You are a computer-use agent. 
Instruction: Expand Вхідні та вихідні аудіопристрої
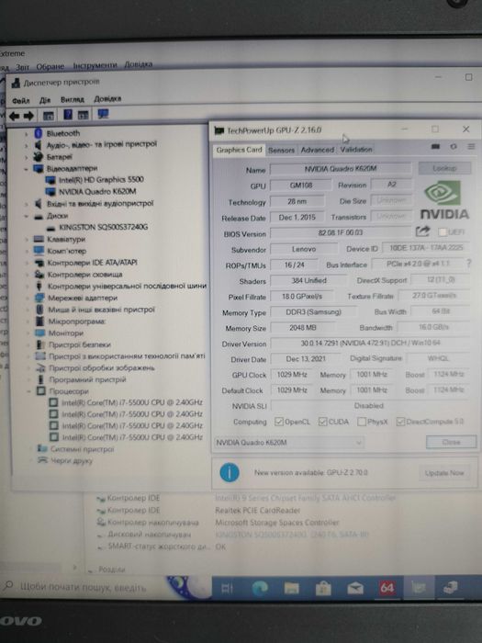[27, 204]
